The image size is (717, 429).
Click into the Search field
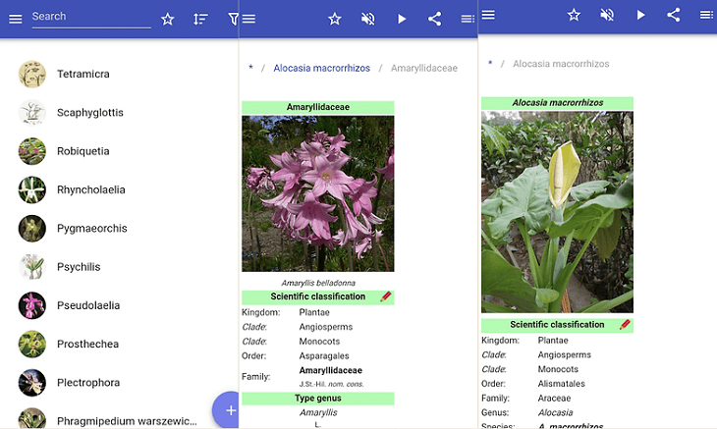91,18
